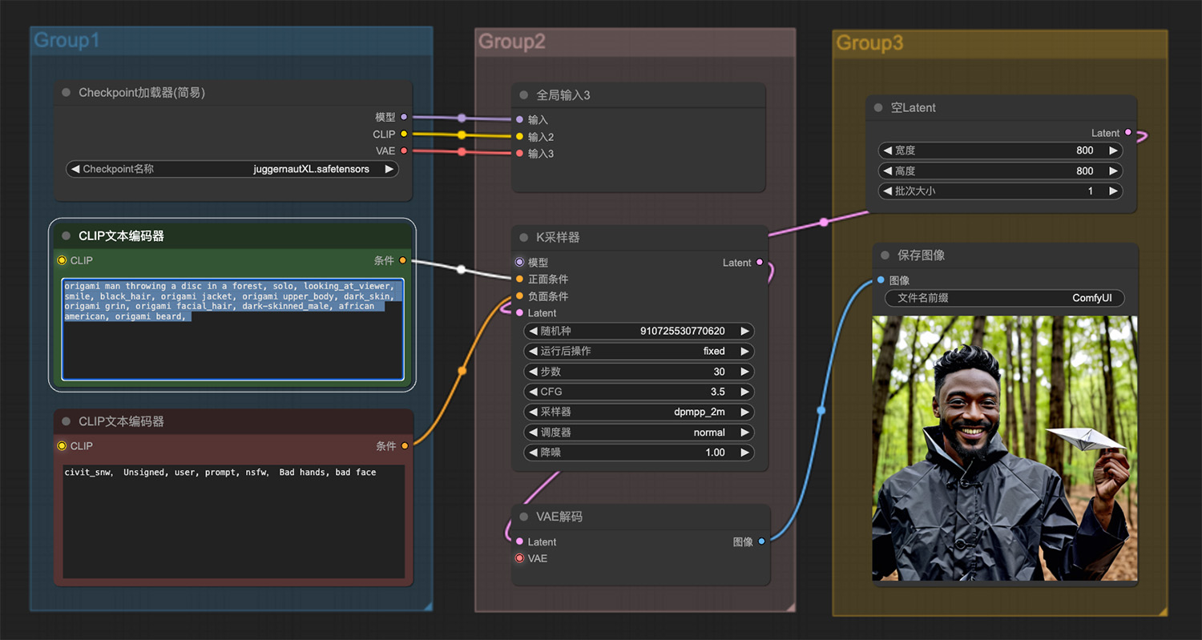
Task: Click the midpoint dot on the white 条件 link
Action: [461, 269]
